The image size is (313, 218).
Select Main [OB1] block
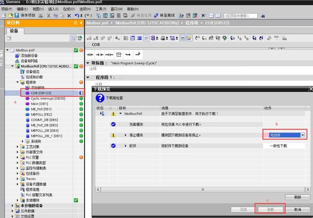point(39,104)
